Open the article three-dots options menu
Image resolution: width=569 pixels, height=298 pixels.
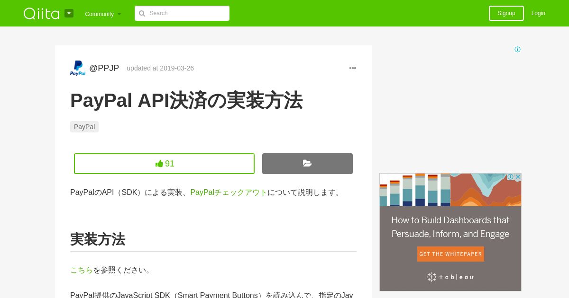[x=353, y=68]
